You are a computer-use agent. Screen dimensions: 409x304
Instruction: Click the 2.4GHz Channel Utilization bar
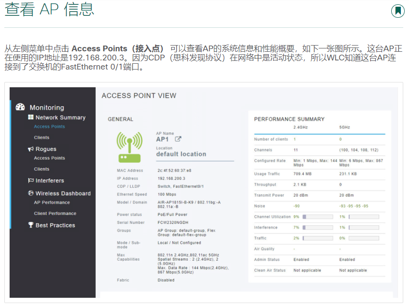pyautogui.click(x=317, y=217)
